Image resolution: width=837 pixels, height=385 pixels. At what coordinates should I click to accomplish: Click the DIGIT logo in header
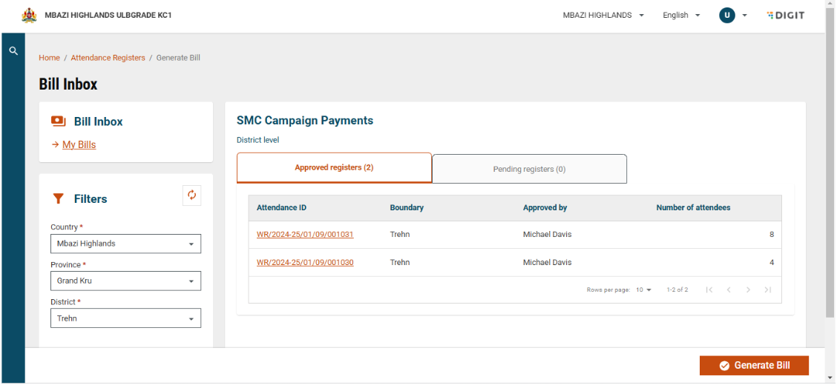[786, 15]
